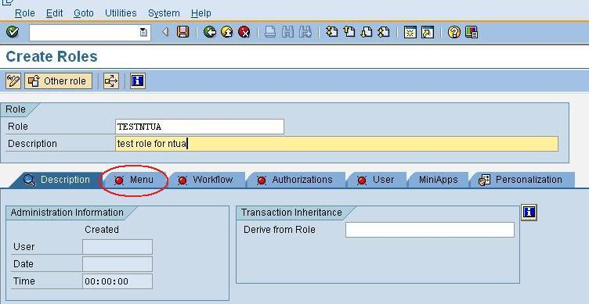
Task: Click the Display/Change pencil icon
Action: tap(13, 81)
